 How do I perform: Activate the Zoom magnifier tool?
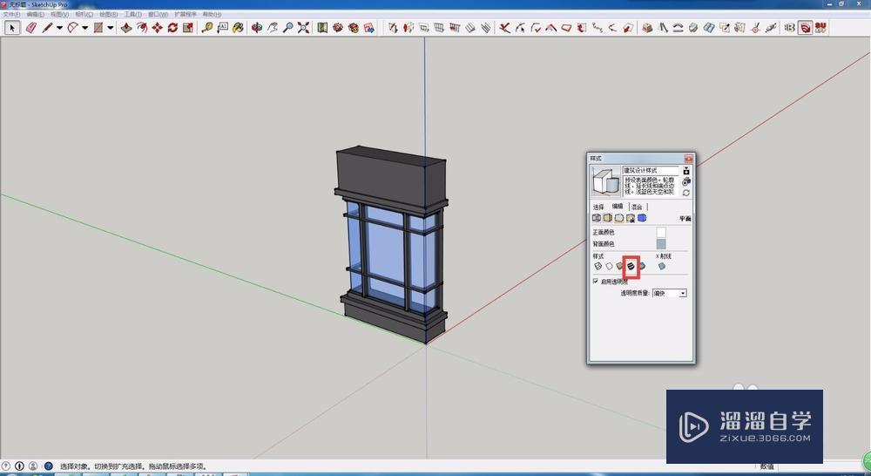coord(287,27)
